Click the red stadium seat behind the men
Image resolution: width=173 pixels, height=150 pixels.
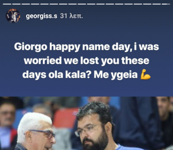coord(65,118)
